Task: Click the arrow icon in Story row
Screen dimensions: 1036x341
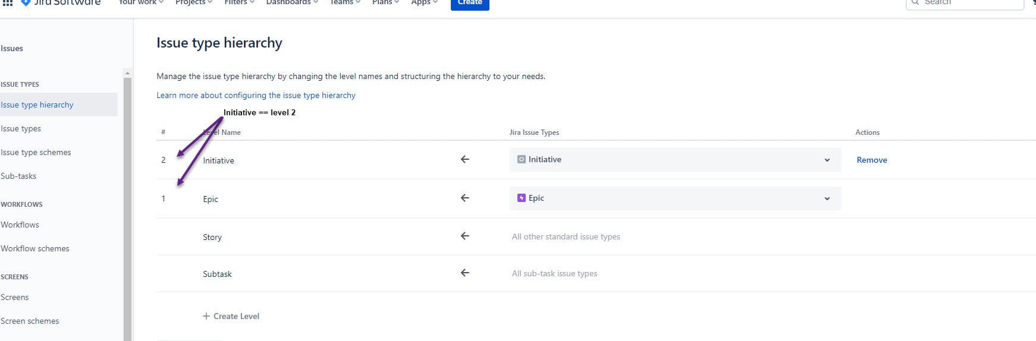Action: click(x=465, y=236)
